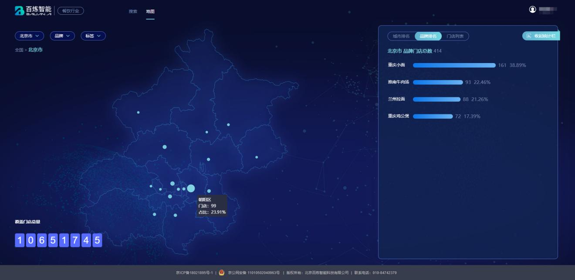
Task: Click the 兰州拉面 brand progress bar
Action: pyautogui.click(x=436, y=99)
